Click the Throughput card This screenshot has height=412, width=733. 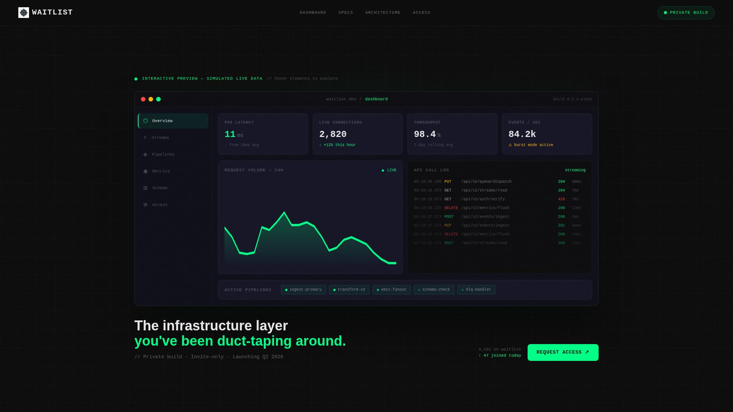452,134
